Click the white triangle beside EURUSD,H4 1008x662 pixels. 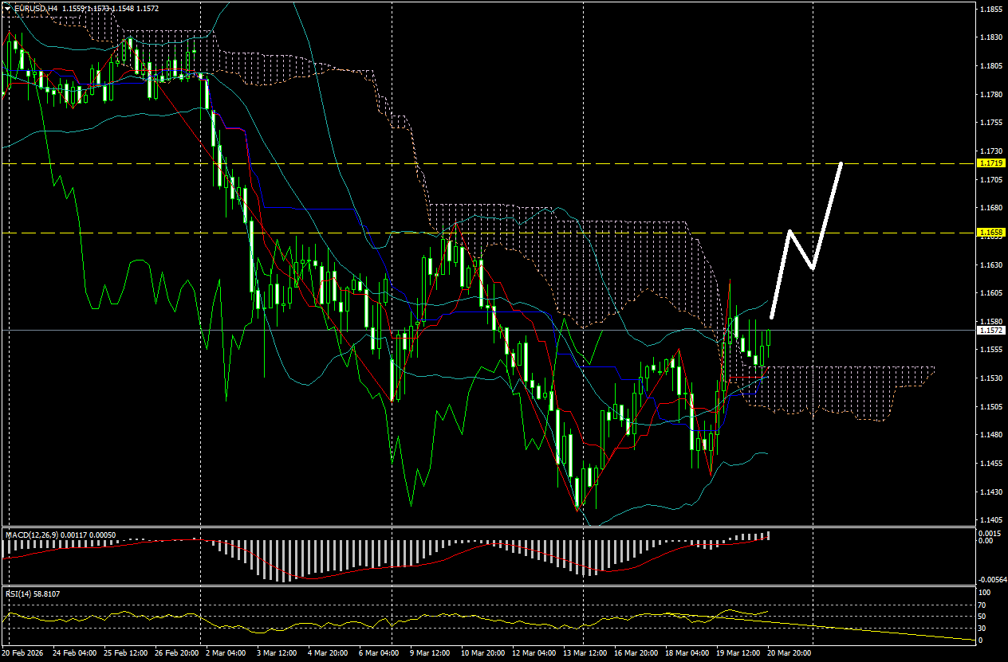click(7, 8)
